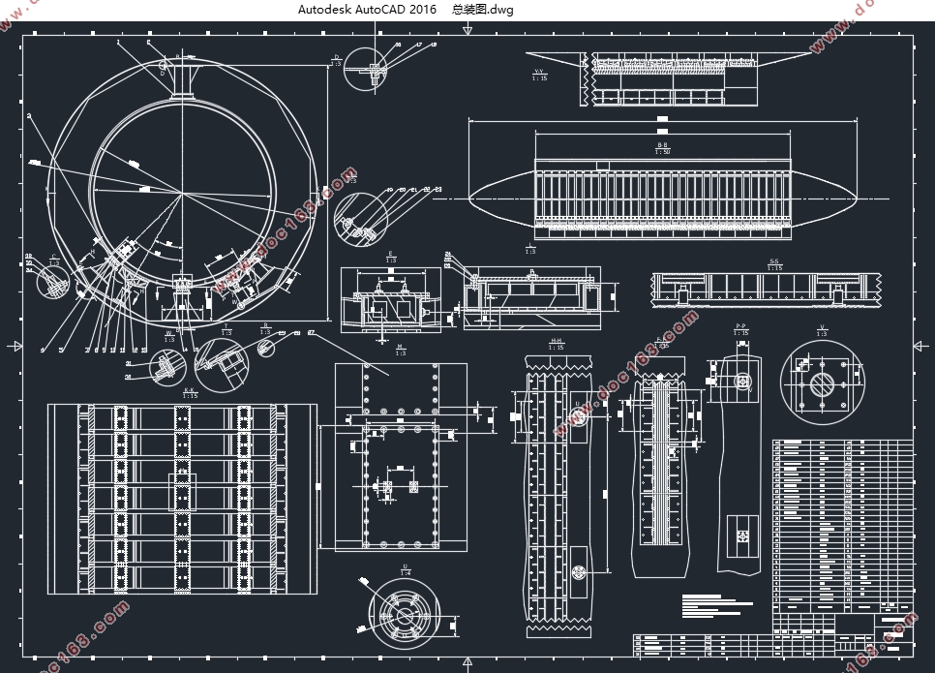Click the S-S section drawing
The height and width of the screenshot is (673, 935).
(x=767, y=291)
